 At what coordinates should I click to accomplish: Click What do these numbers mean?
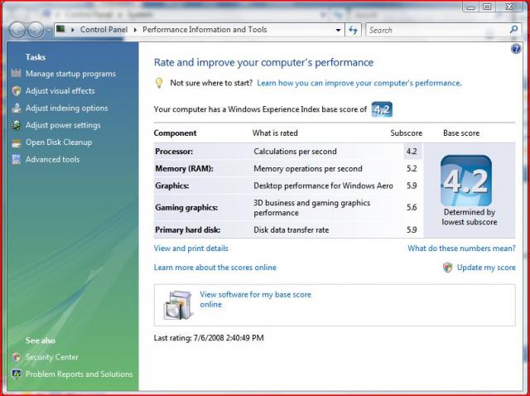pos(461,249)
